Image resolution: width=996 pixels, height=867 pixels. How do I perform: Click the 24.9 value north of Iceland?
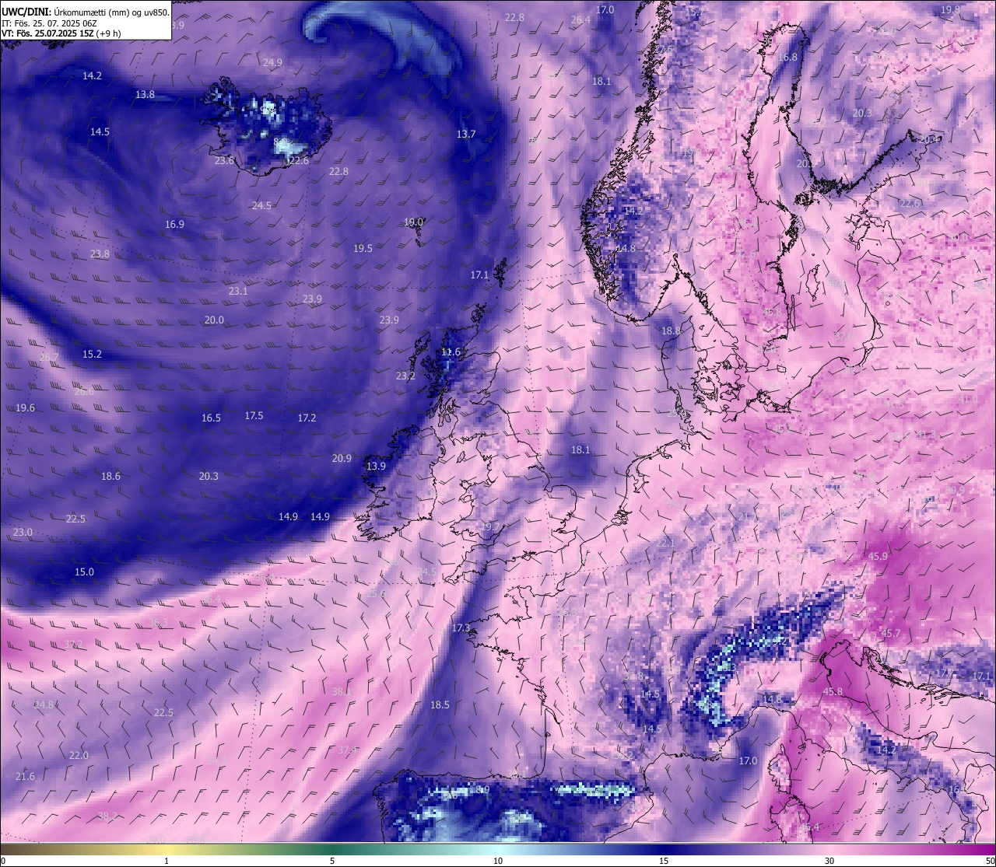(x=272, y=62)
